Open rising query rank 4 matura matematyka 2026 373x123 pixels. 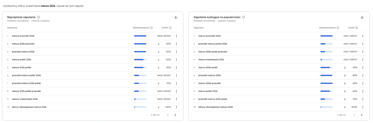pyautogui.click(x=211, y=60)
